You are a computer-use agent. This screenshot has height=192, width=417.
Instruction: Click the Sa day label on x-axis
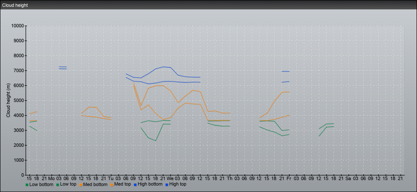pyautogui.click(x=348, y=179)
